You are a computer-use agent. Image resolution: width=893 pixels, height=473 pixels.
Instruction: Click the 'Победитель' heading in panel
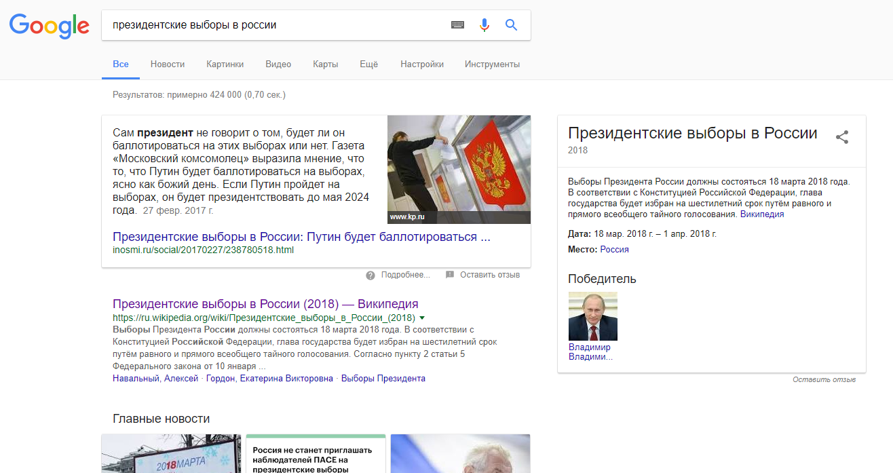point(602,279)
